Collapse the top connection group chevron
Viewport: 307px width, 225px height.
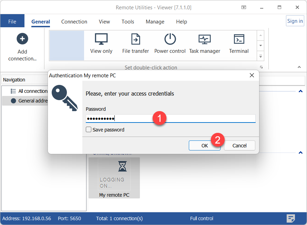pos(300,91)
